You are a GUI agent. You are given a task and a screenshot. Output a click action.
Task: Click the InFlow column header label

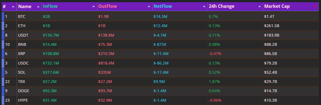pos(50,6)
